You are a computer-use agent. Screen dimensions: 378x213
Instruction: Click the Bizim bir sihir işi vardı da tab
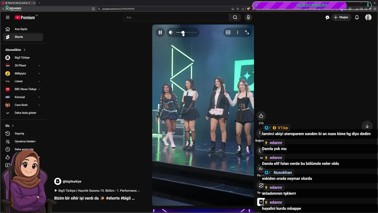(18, 3)
